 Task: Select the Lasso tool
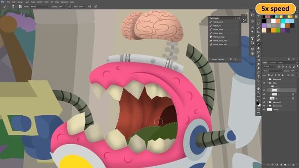tap(258, 24)
